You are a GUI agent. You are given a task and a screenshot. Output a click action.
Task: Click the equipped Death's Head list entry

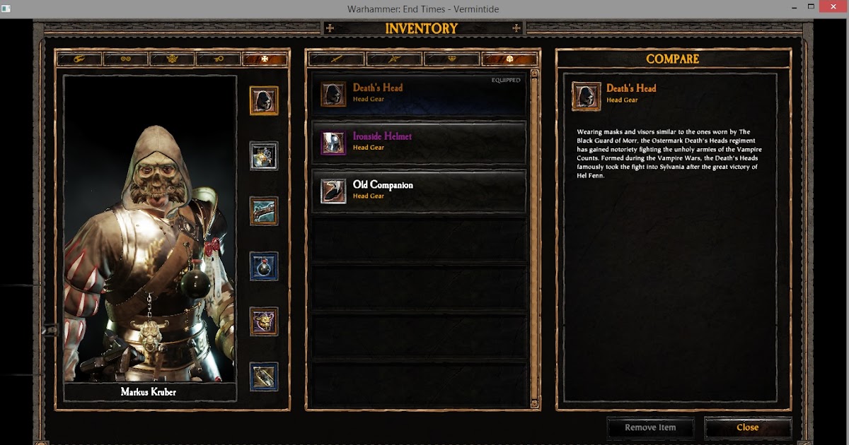tap(419, 94)
